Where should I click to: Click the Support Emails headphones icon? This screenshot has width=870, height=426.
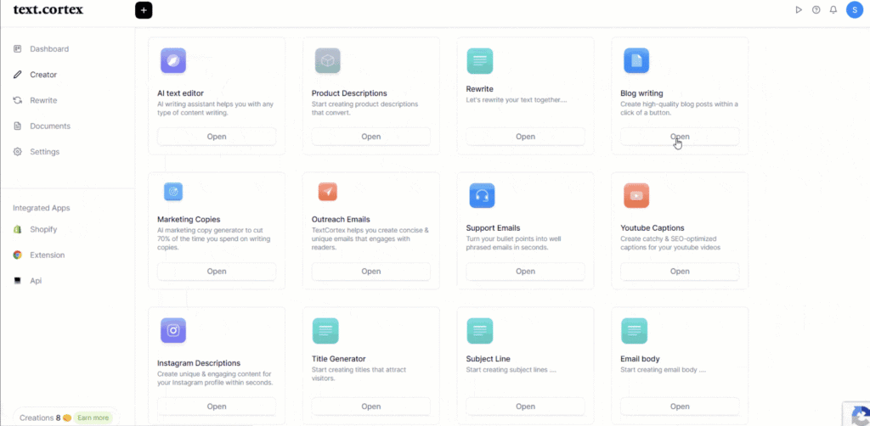(482, 196)
